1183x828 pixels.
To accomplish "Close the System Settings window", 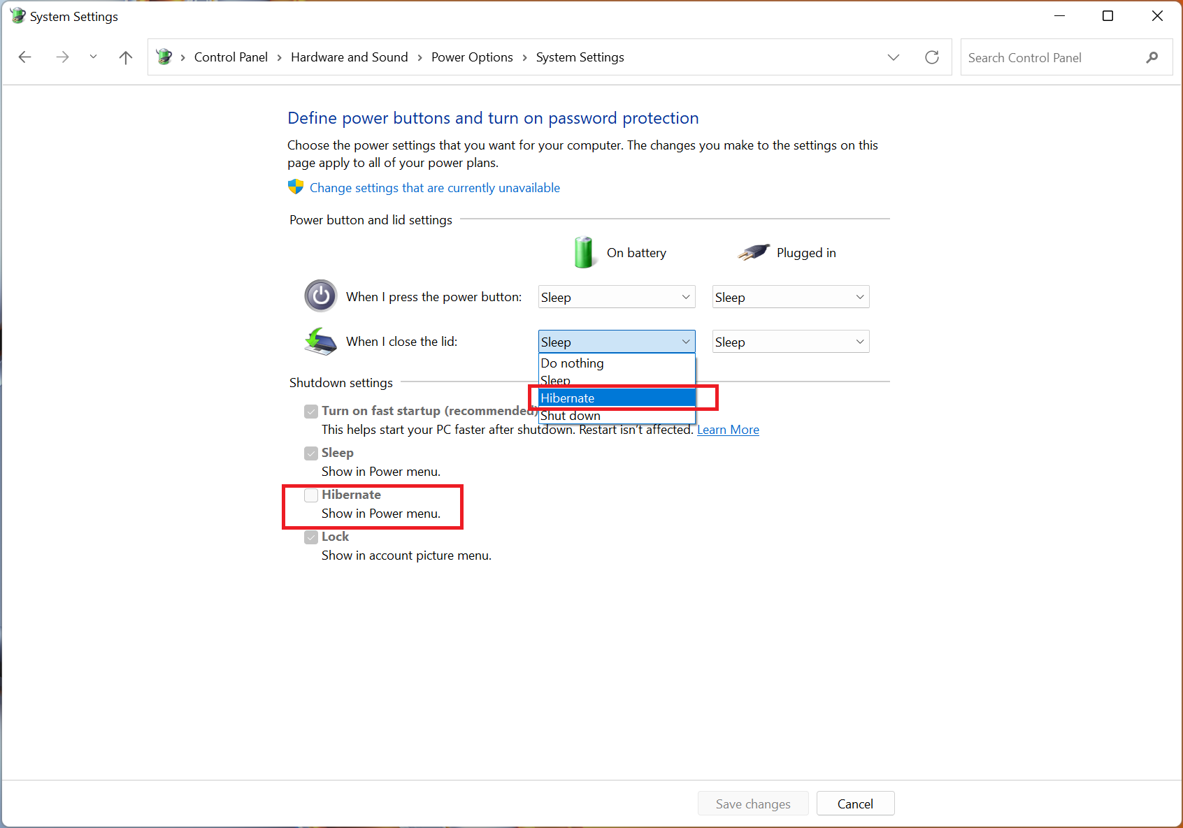I will coord(1157,15).
